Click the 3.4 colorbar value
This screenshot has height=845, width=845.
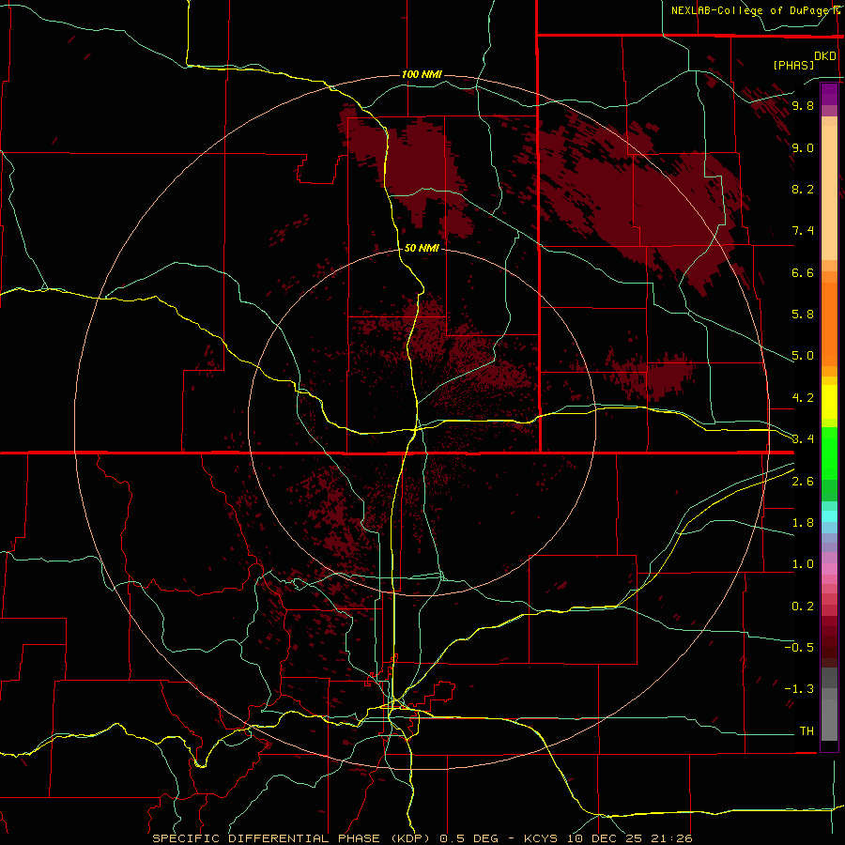(803, 439)
